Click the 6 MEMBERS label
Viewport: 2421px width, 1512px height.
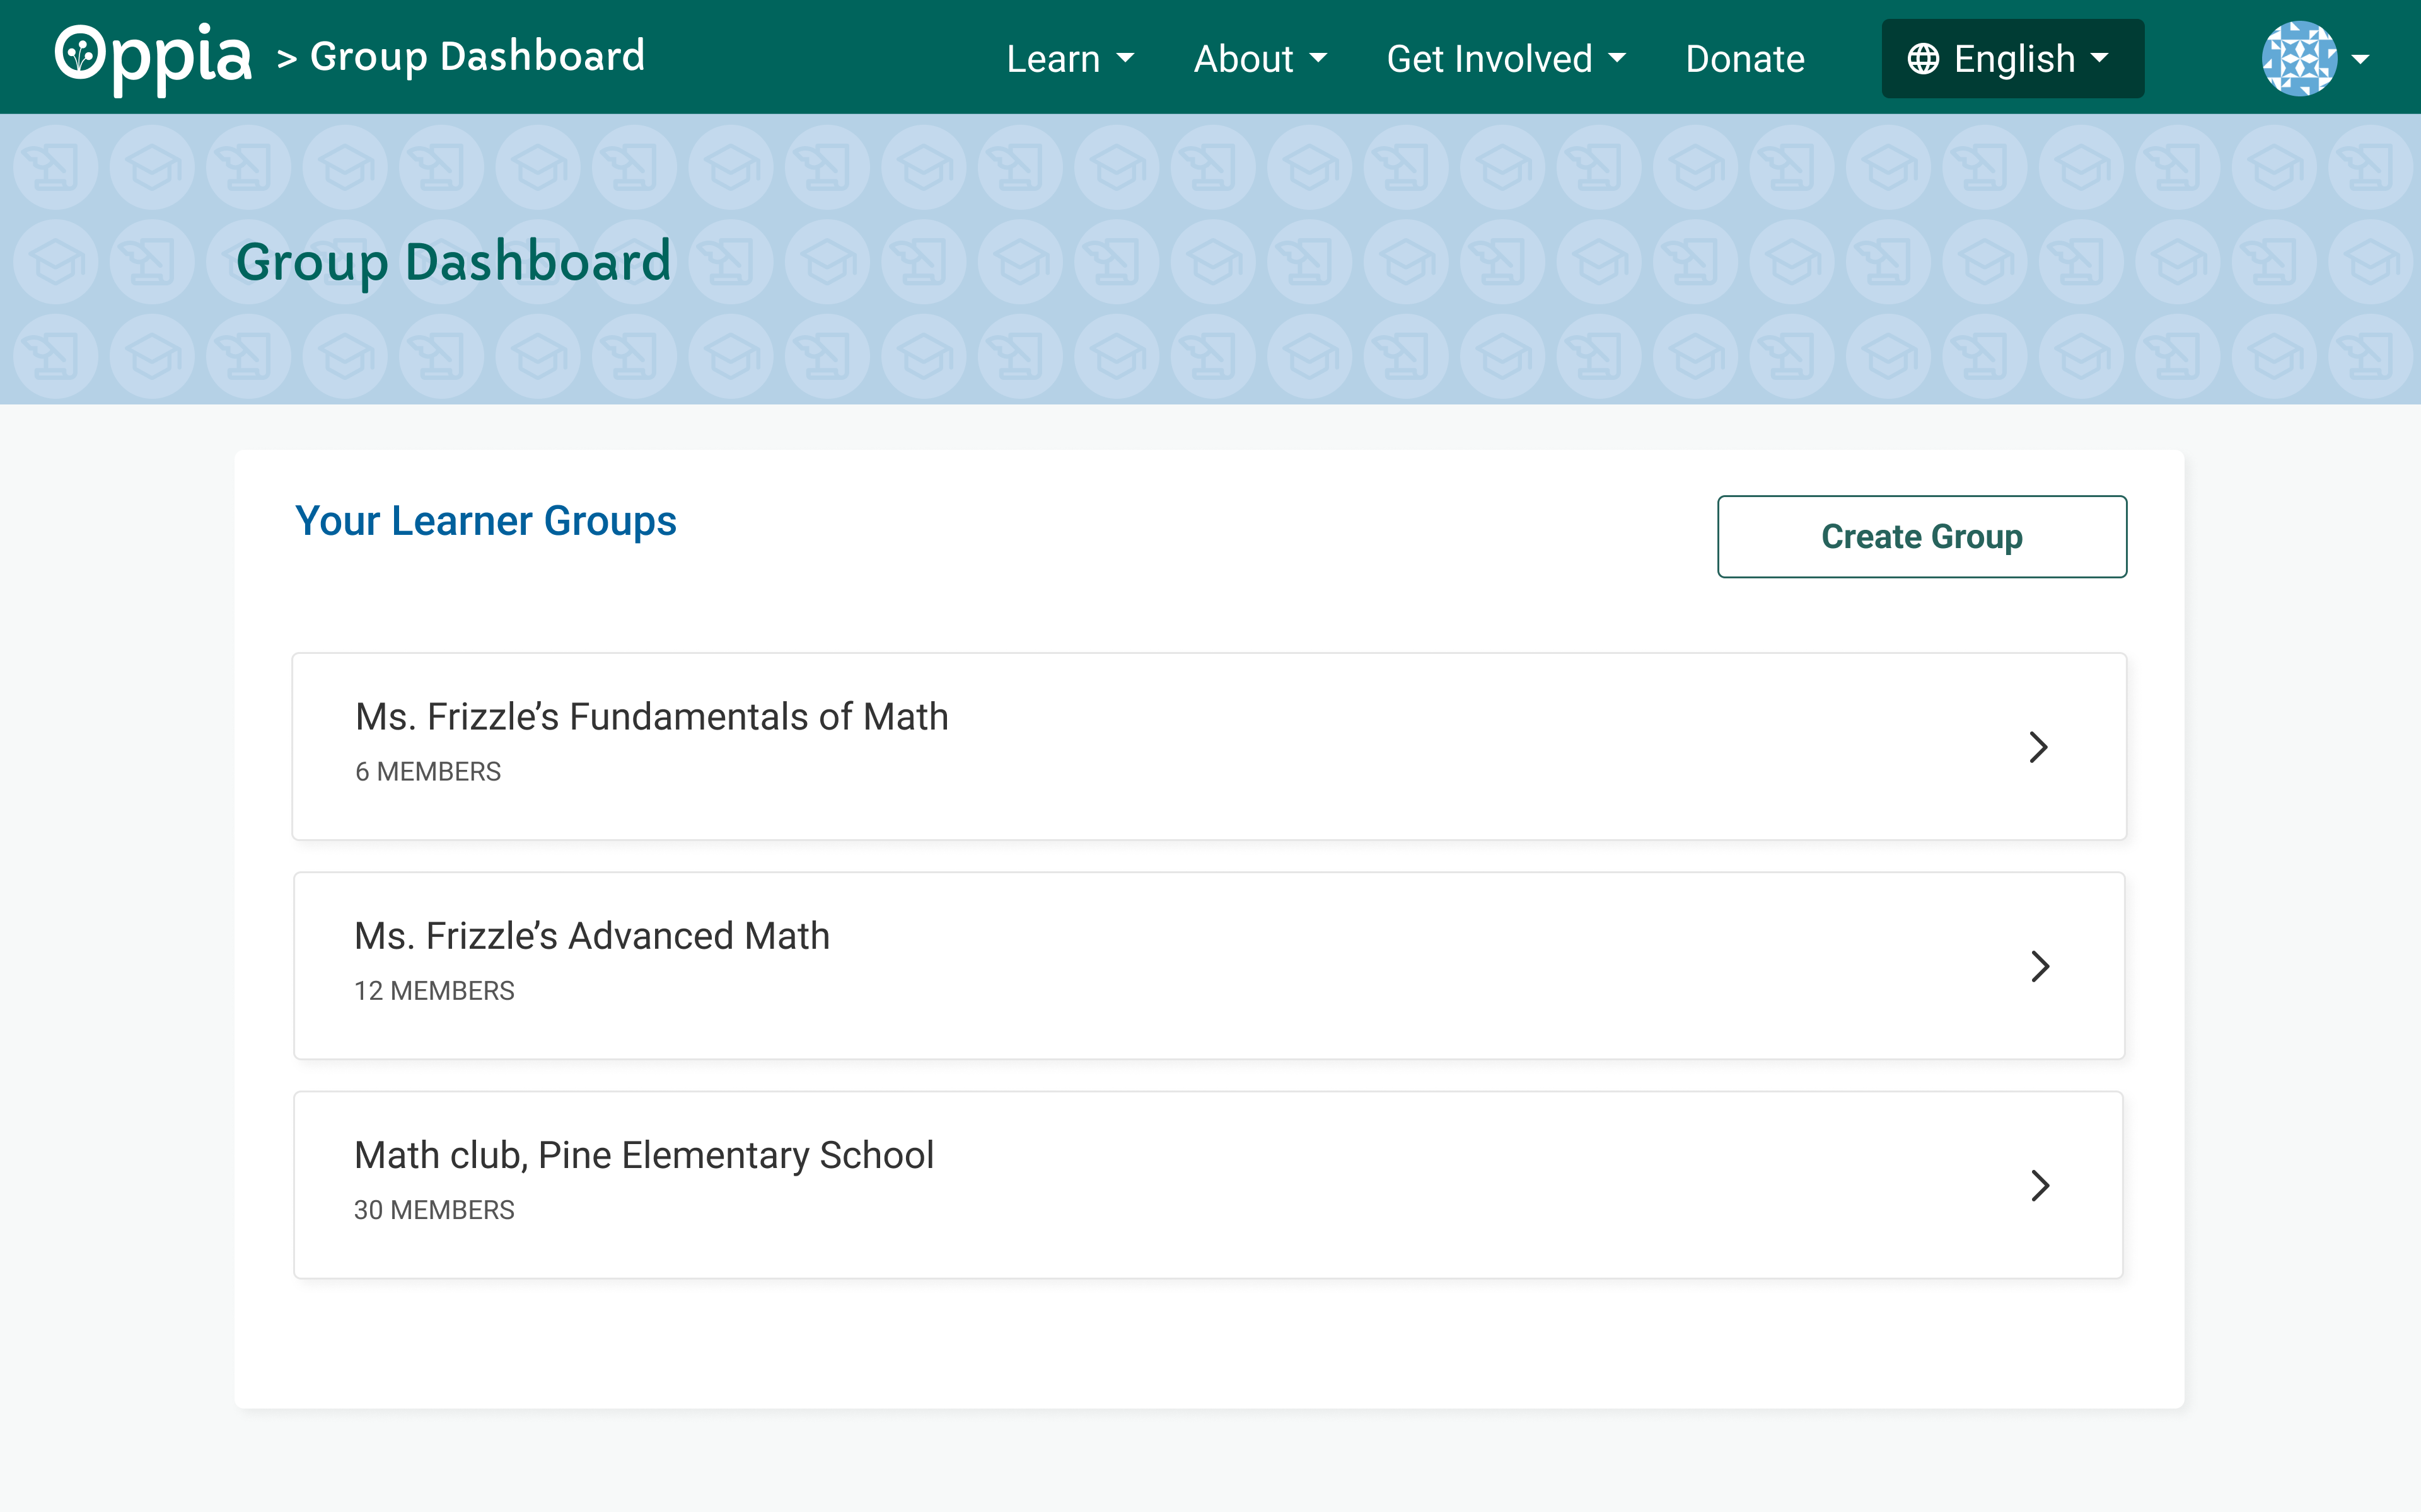coord(428,772)
